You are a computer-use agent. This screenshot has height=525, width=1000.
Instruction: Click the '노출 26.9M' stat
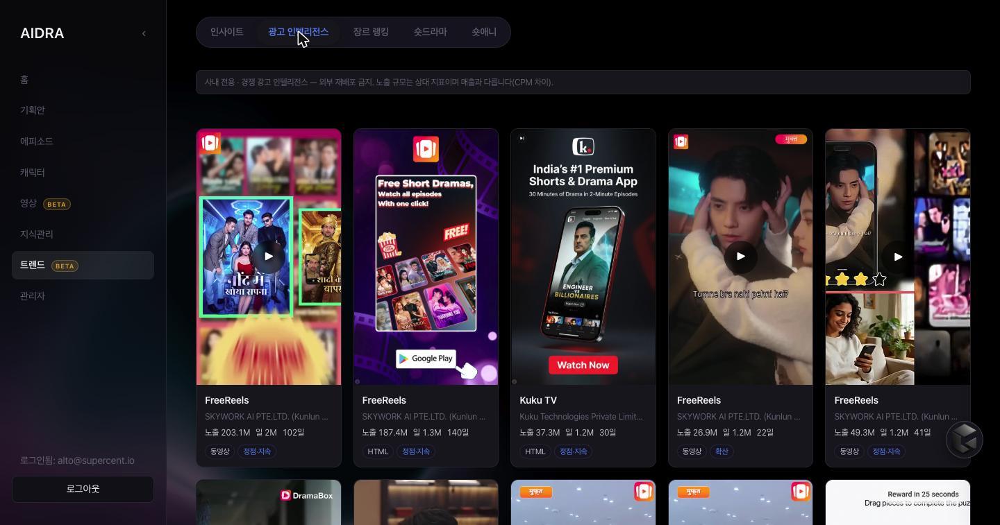tap(697, 433)
